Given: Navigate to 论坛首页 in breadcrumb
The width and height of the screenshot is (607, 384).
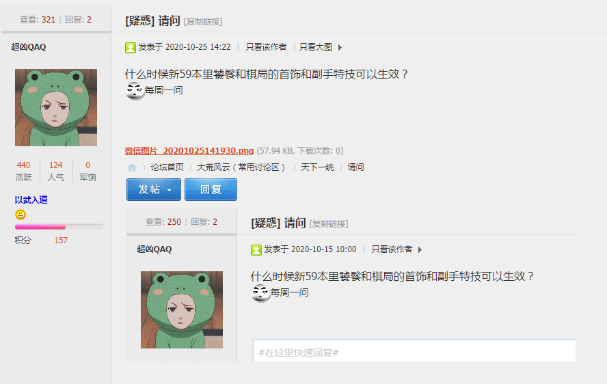Looking at the screenshot, I should (167, 167).
